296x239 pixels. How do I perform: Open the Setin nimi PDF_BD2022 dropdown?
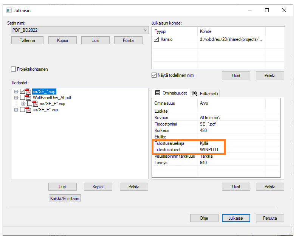(146, 30)
